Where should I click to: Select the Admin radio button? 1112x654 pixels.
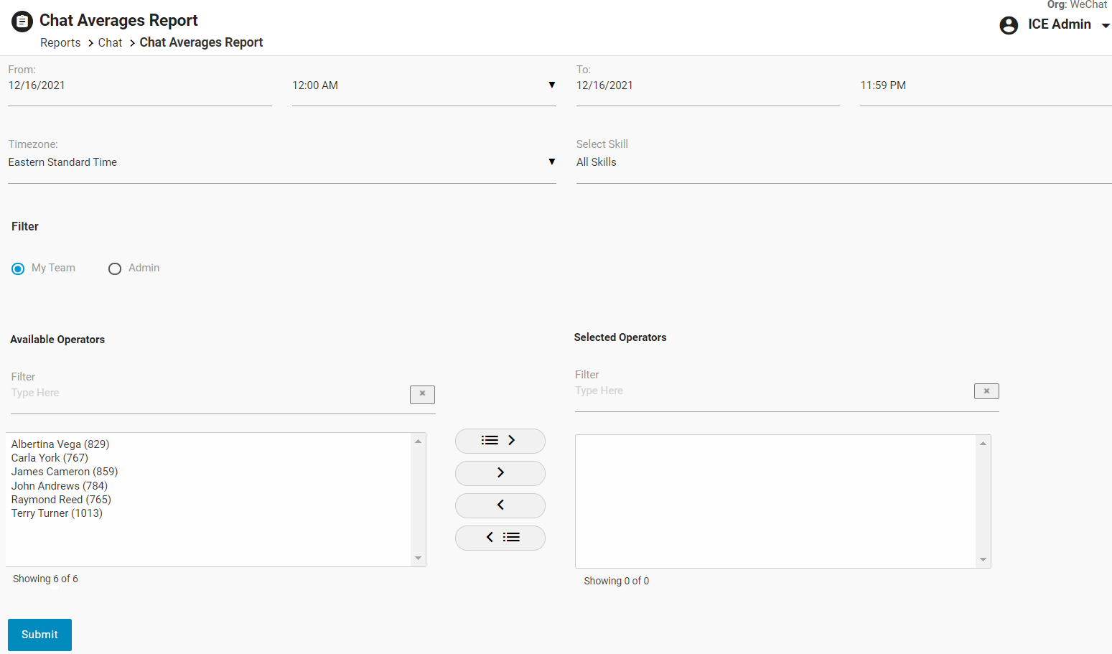115,269
